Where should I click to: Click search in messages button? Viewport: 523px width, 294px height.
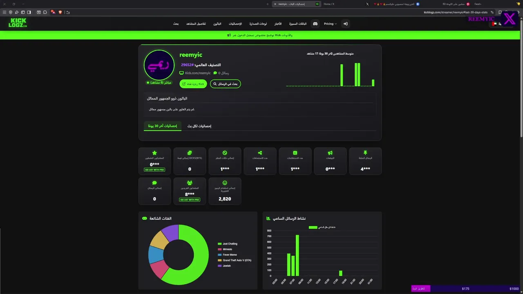(x=226, y=84)
